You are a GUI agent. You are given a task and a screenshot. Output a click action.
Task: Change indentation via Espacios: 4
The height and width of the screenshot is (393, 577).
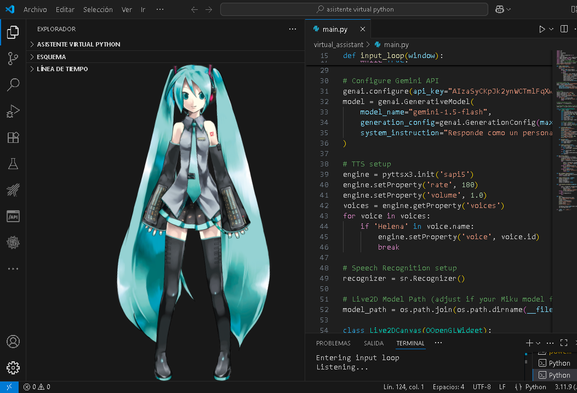(448, 387)
